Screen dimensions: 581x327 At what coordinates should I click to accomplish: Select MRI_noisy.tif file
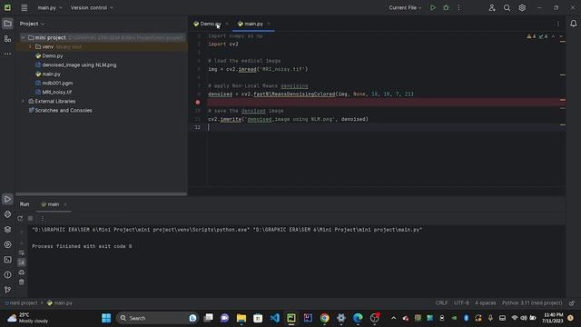[x=56, y=92]
